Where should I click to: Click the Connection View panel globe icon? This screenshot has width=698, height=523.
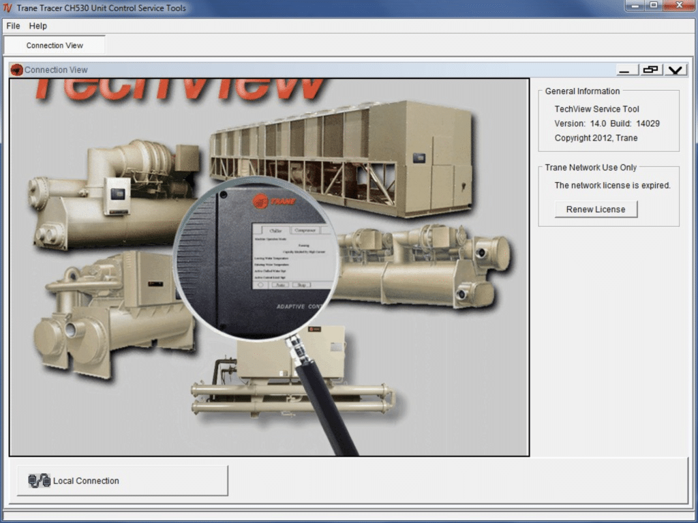click(x=17, y=70)
